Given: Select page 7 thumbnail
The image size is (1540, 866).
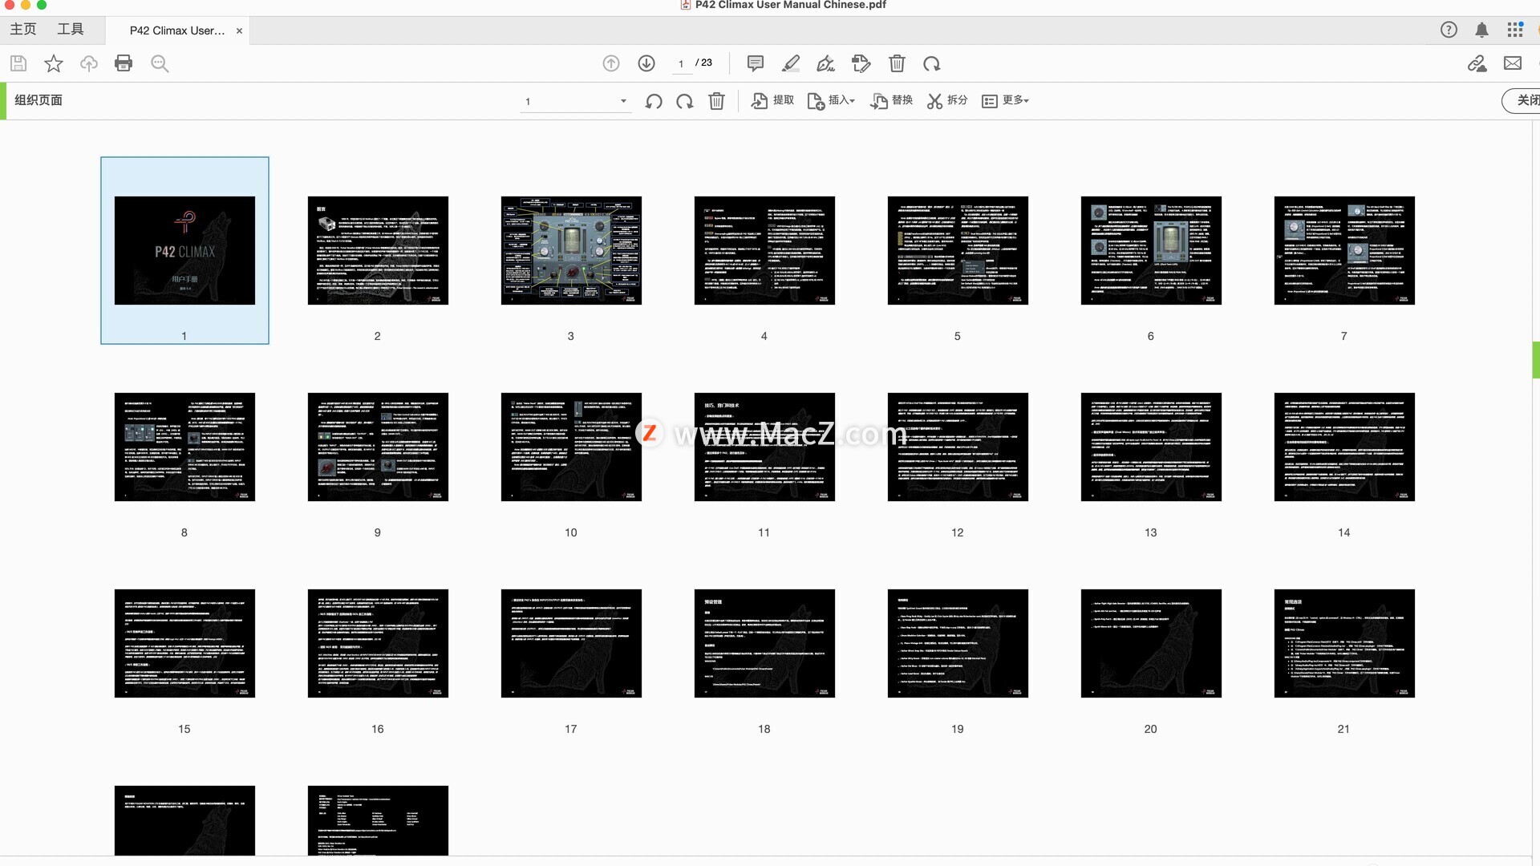Looking at the screenshot, I should point(1344,250).
